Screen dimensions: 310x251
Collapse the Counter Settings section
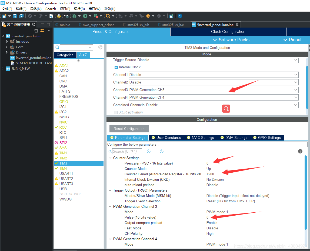coord(110,158)
